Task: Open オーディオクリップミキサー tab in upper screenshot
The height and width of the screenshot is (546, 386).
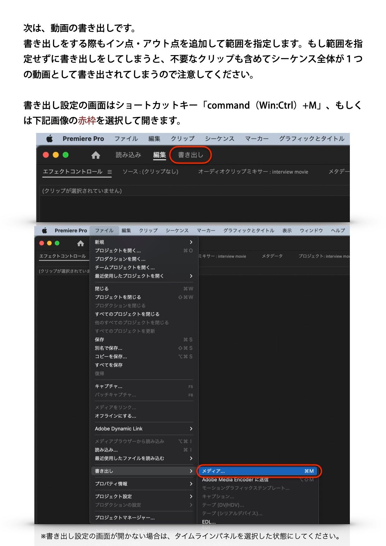Action: (253, 172)
